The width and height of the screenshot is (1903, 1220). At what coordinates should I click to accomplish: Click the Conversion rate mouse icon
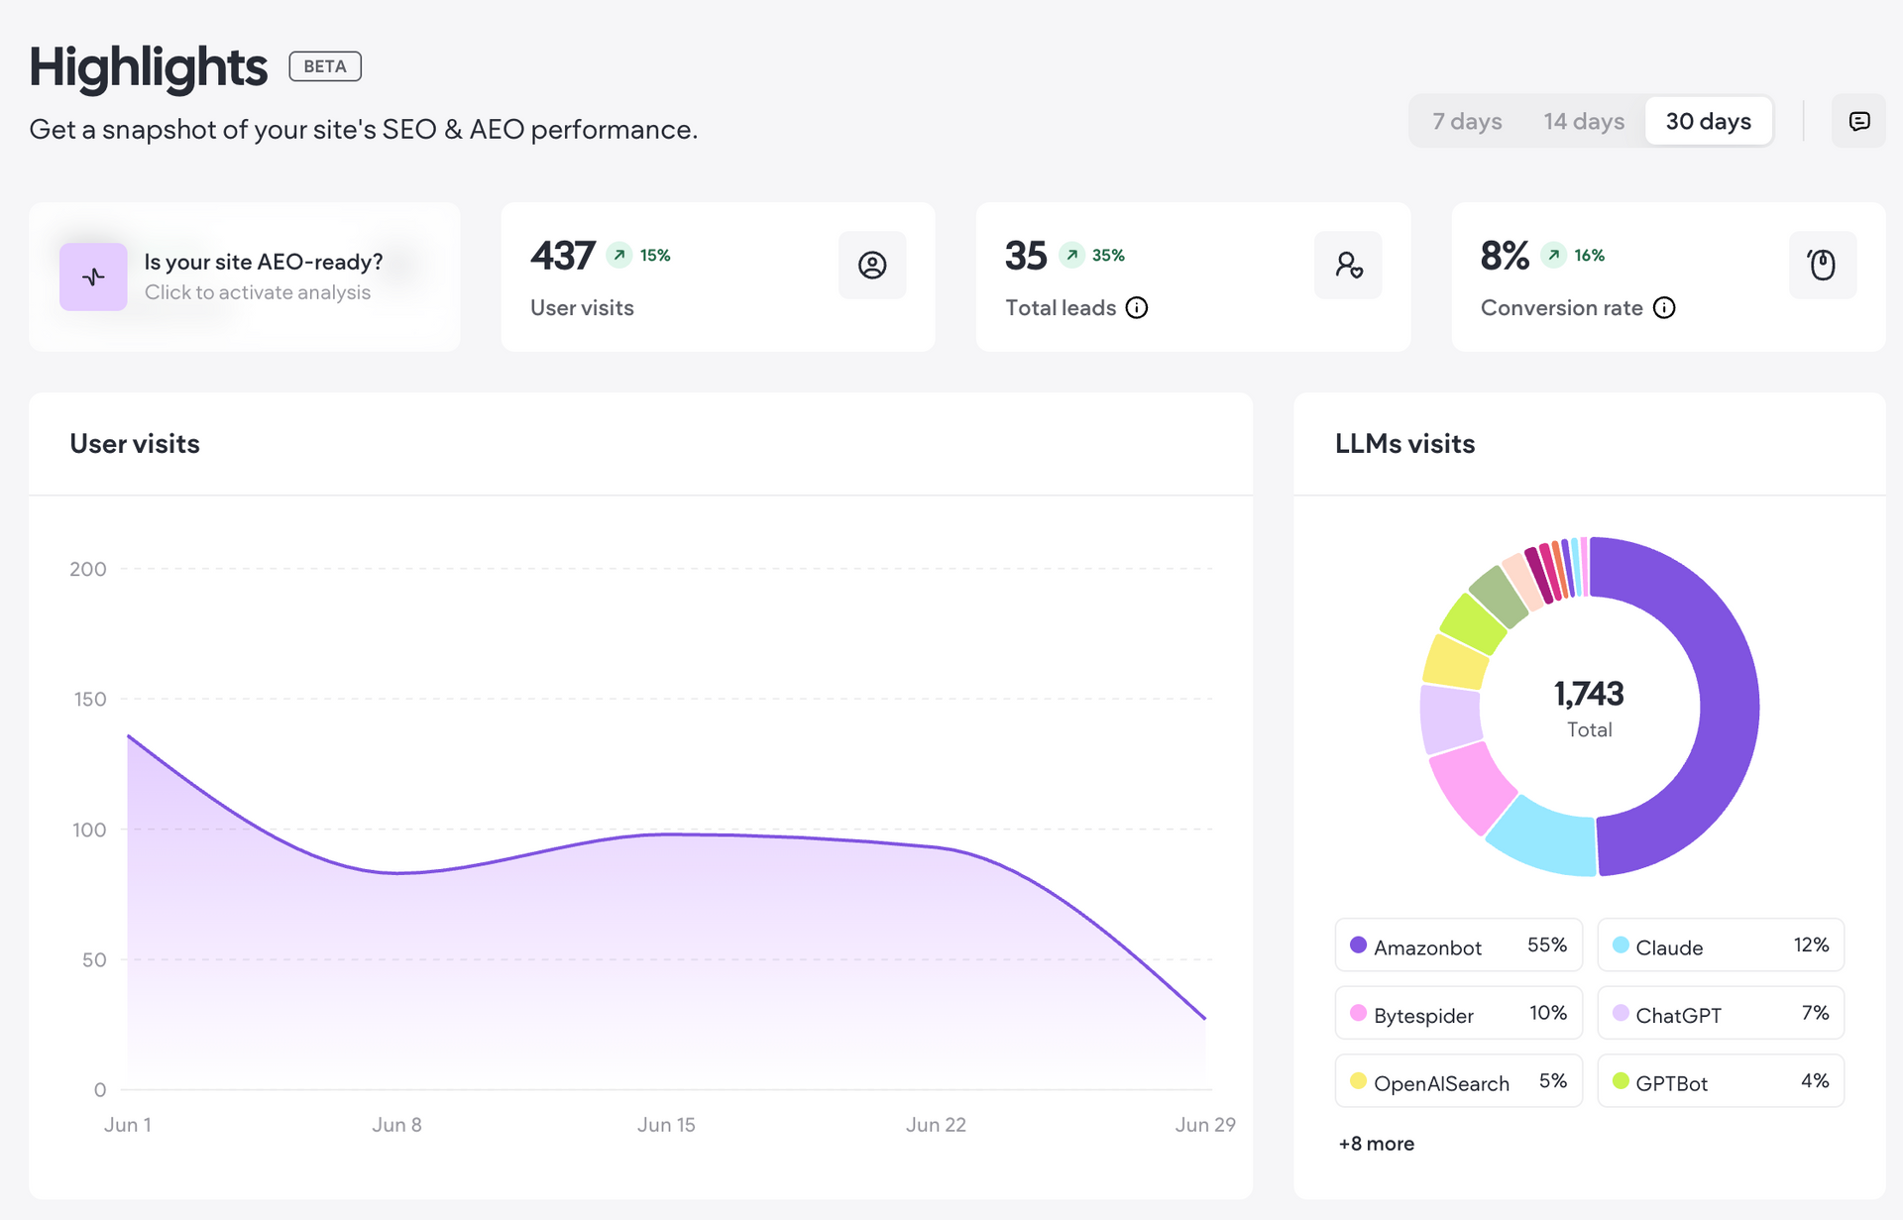(1823, 265)
